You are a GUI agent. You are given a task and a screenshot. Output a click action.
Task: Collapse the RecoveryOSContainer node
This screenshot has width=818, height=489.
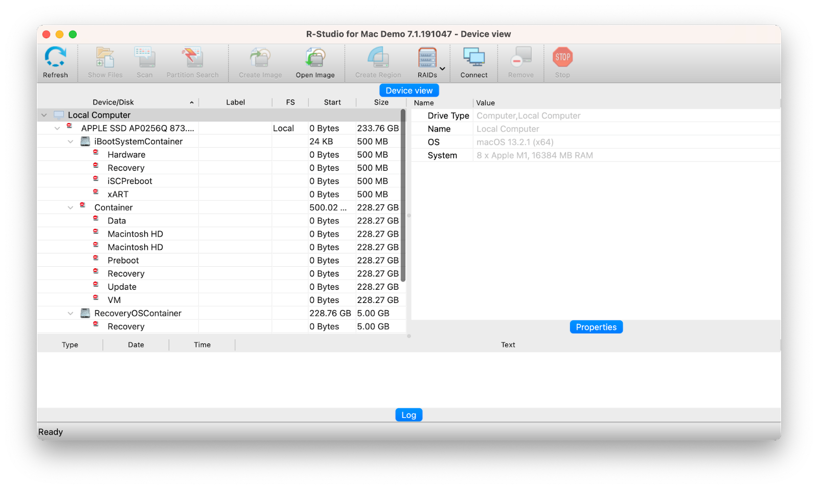tap(71, 313)
